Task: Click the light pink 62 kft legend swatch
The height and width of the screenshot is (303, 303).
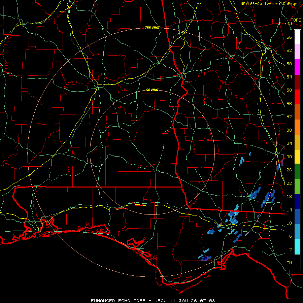Action: pos(297,52)
